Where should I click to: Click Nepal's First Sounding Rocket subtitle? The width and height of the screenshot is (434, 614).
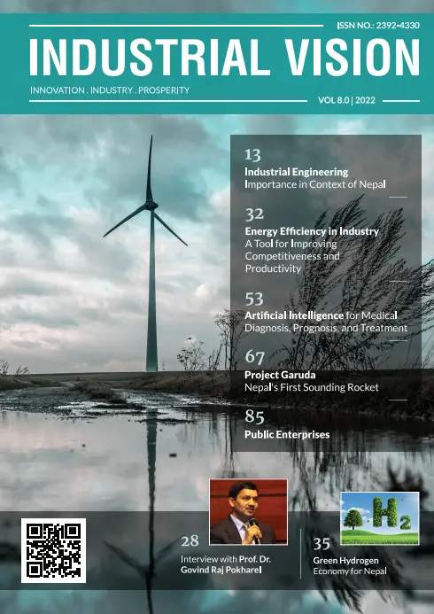[312, 387]
